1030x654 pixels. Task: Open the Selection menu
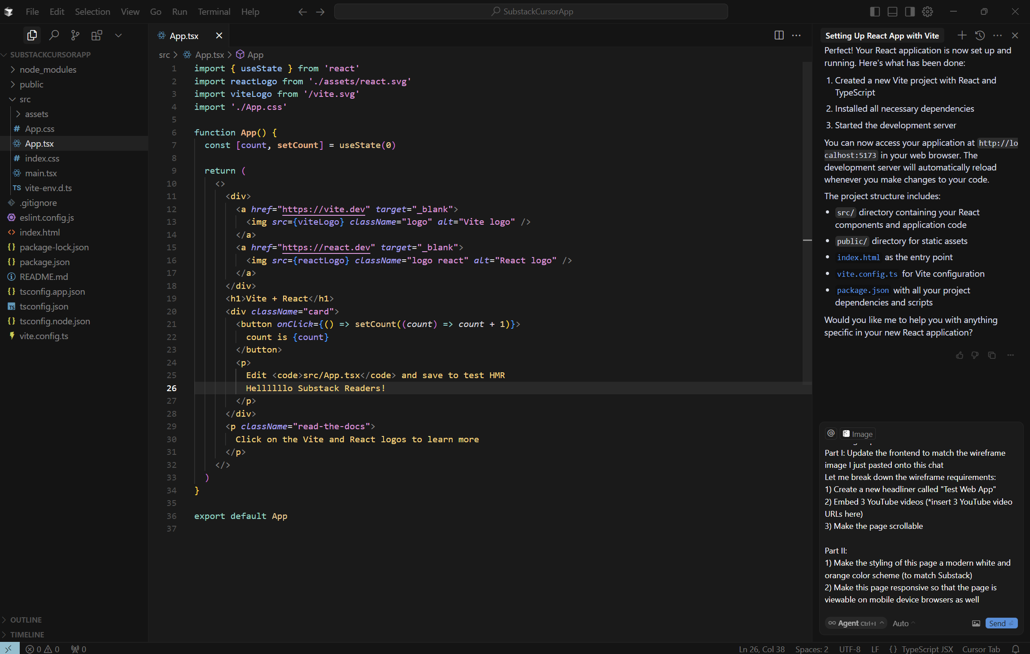click(x=92, y=12)
